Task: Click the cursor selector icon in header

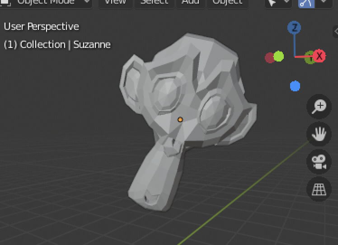Action: (272, 3)
